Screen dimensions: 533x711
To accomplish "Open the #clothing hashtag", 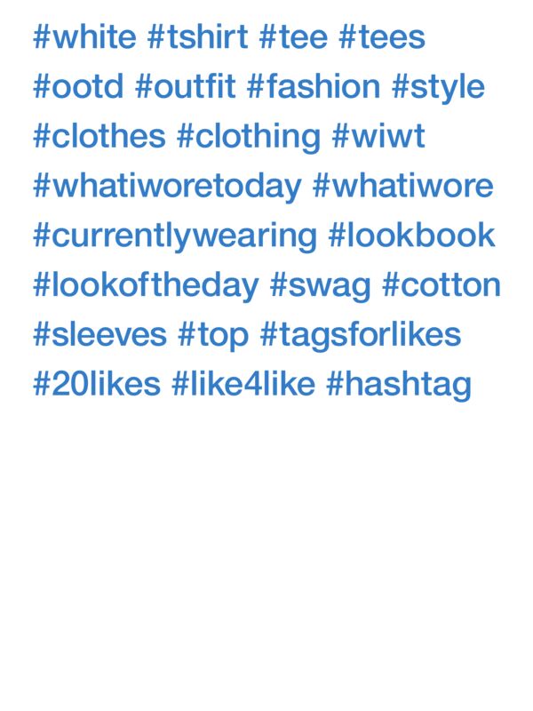I will [249, 138].
